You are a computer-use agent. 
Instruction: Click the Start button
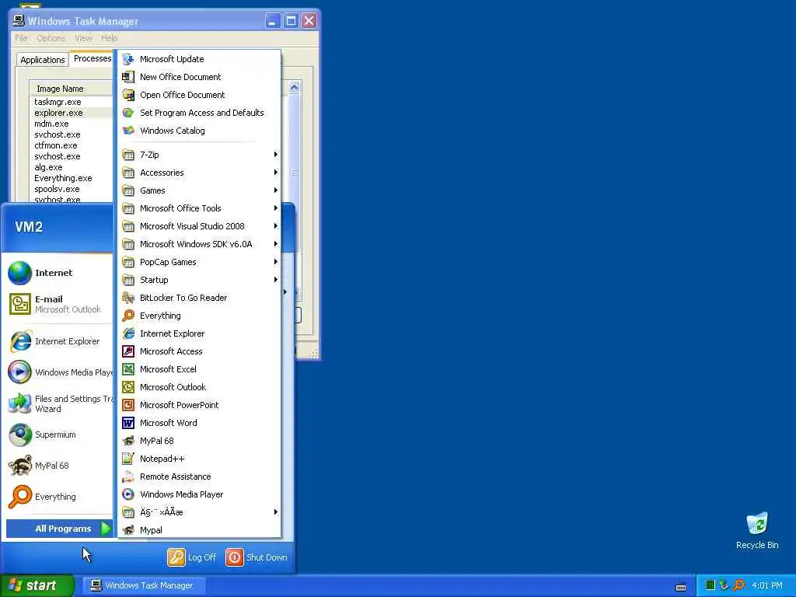(x=37, y=585)
